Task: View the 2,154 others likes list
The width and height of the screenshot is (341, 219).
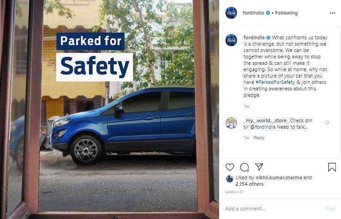Action: [249, 184]
